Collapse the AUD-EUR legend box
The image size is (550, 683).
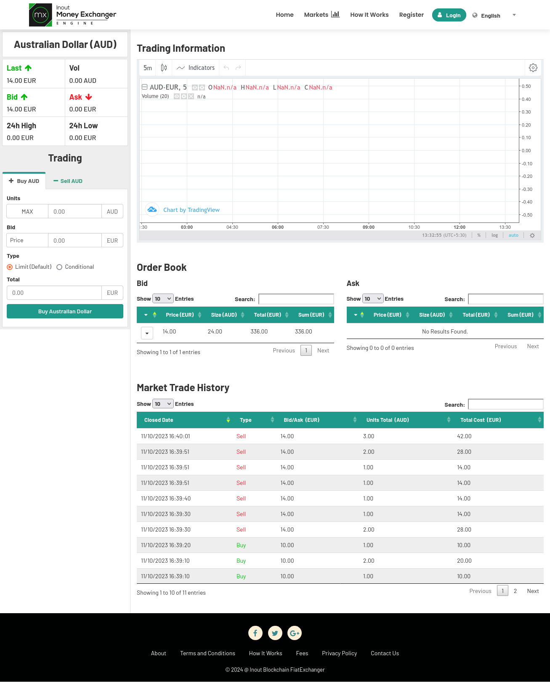point(144,87)
